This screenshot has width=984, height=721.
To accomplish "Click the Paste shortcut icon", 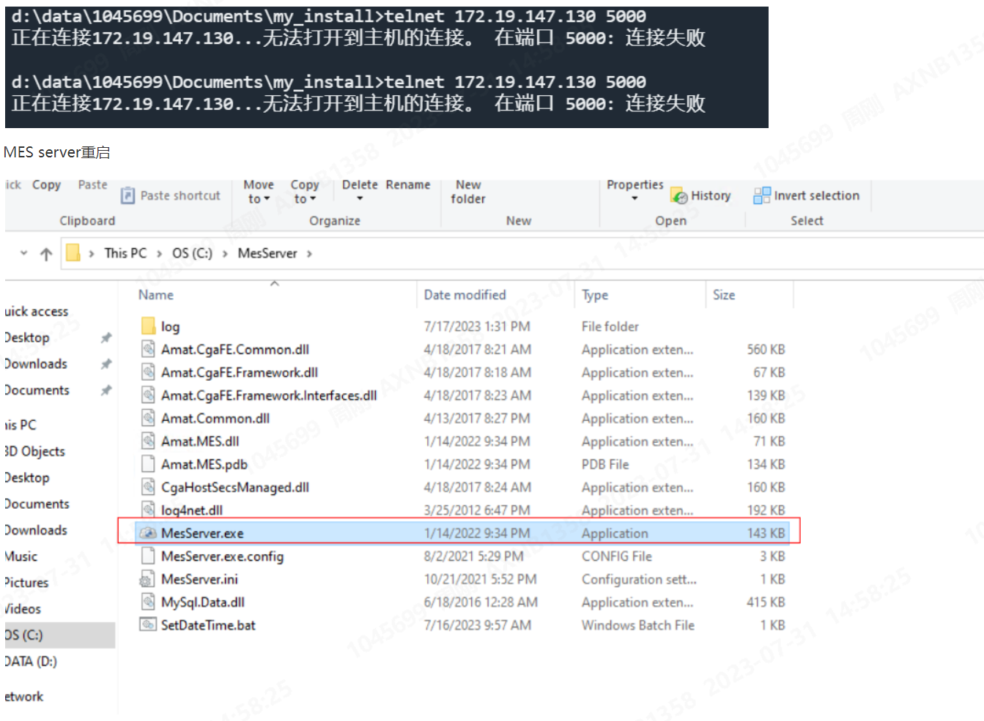I will [x=127, y=195].
